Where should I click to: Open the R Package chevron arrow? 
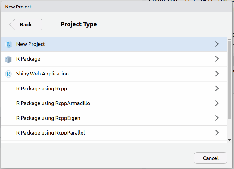click(x=217, y=59)
